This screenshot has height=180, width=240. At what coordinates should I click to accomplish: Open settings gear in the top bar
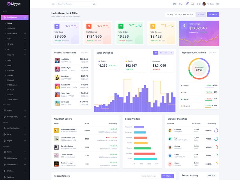[217, 4]
